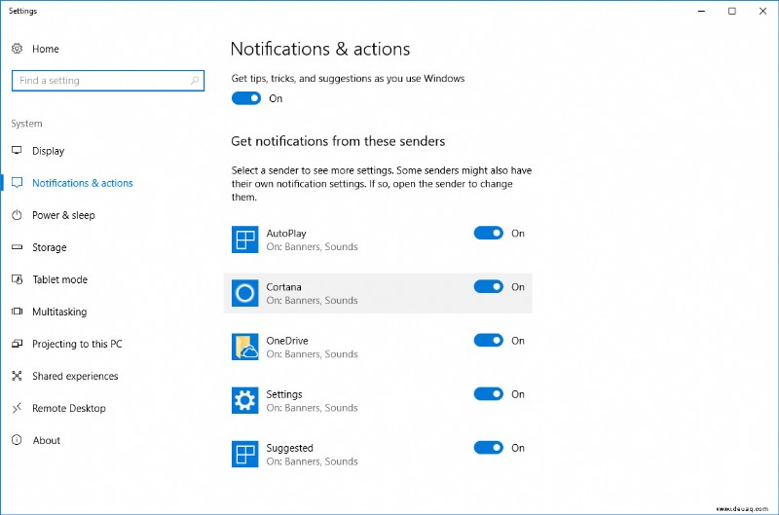The height and width of the screenshot is (515, 779).
Task: Click the Power & sleep icon
Action: pyautogui.click(x=17, y=215)
